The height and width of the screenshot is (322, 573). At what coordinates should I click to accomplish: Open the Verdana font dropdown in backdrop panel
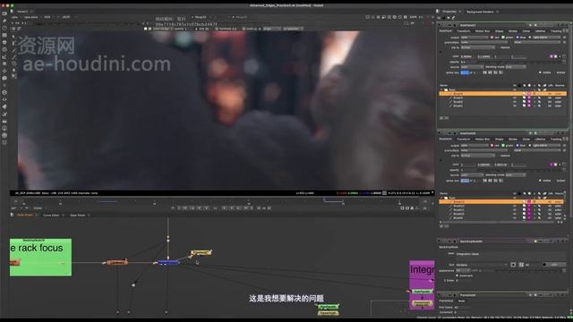[482, 265]
